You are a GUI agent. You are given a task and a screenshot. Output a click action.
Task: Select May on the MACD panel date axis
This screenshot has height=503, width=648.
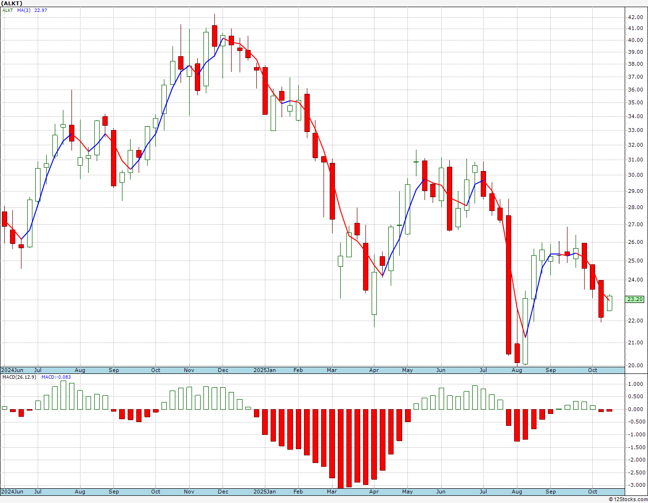point(407,492)
